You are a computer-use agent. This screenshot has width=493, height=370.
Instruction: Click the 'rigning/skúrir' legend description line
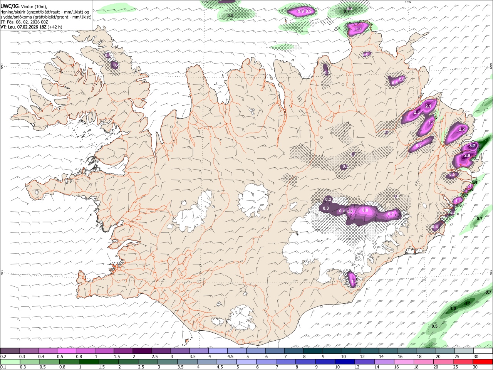[45, 12]
